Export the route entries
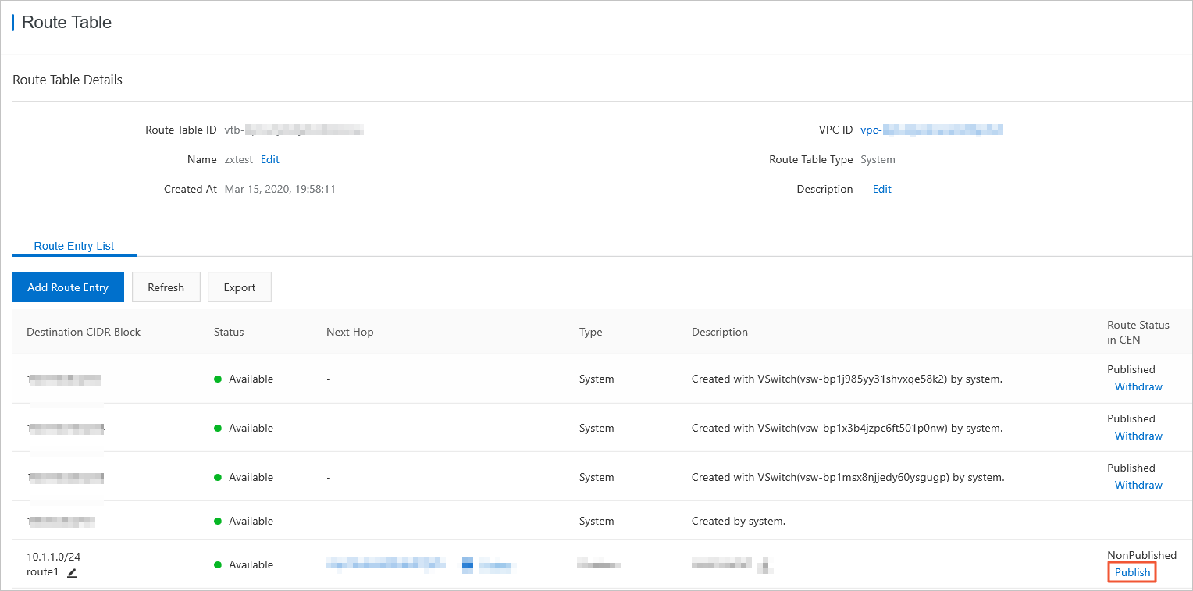Image resolution: width=1193 pixels, height=591 pixels. click(239, 287)
